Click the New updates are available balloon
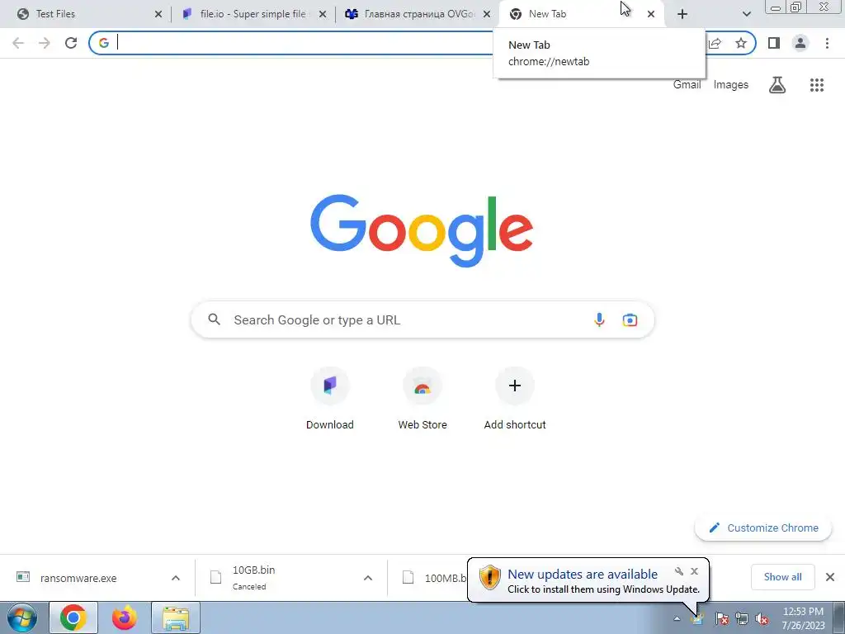The image size is (845, 634). (588, 580)
